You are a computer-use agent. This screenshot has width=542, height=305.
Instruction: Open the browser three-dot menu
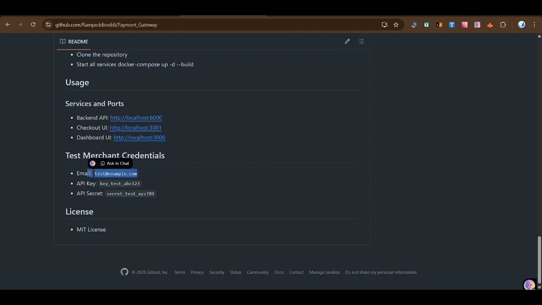[534, 25]
